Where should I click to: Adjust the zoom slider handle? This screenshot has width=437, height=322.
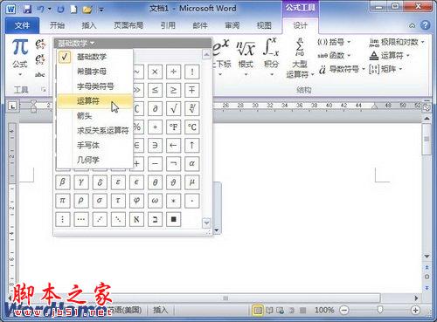pyautogui.click(x=380, y=310)
